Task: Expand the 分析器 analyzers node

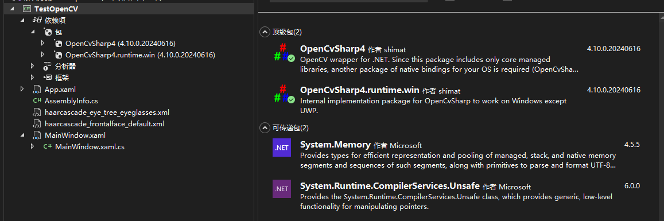Action: pyautogui.click(x=33, y=66)
